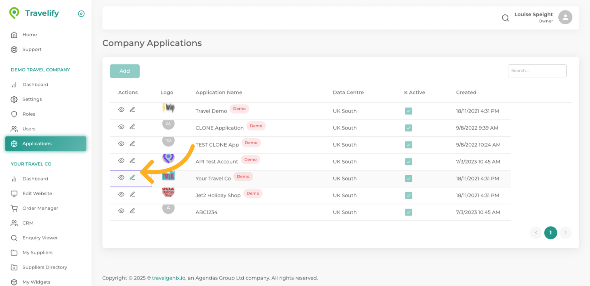Preview the API Test Account application
Screen dimensions: 590x286
click(121, 160)
